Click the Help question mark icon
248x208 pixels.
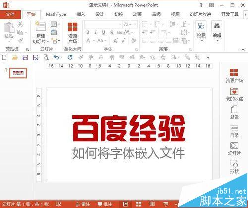point(201,5)
